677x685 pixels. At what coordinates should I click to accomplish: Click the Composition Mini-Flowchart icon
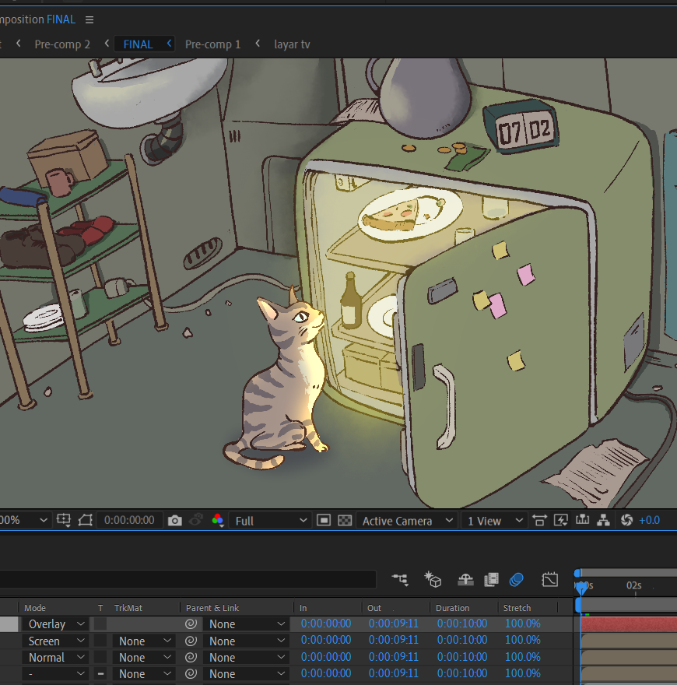(400, 580)
